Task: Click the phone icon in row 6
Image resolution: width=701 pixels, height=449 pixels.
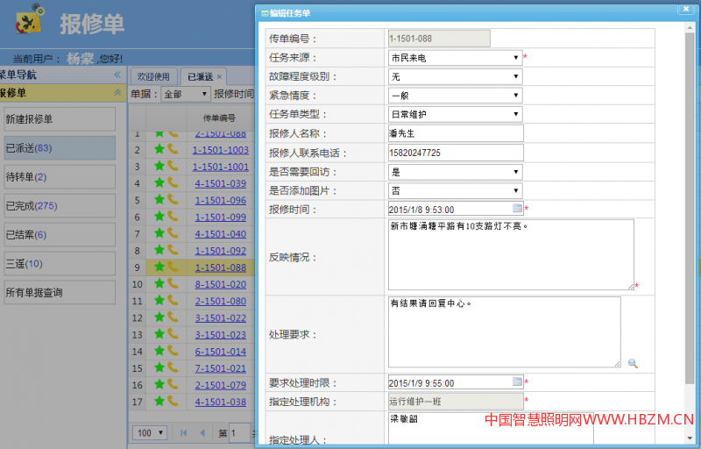Action: (173, 217)
